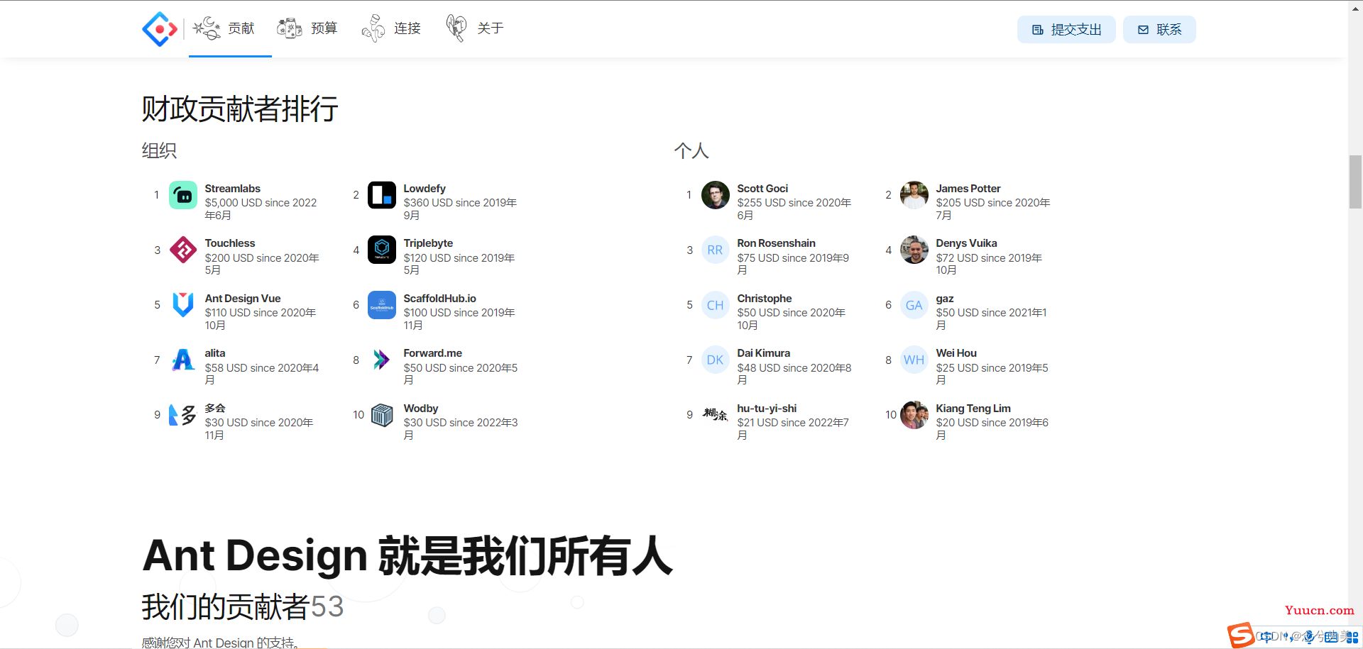Click the 我们的贡献者53 heading
The height and width of the screenshot is (649, 1363).
(x=243, y=606)
